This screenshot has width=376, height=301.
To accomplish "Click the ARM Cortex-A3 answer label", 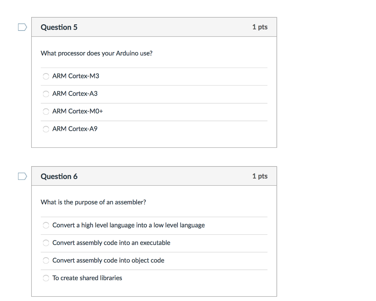I will [75, 94].
